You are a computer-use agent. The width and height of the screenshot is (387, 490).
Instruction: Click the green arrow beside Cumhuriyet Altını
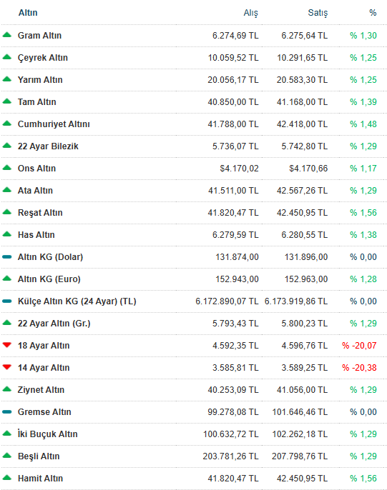tap(6, 124)
